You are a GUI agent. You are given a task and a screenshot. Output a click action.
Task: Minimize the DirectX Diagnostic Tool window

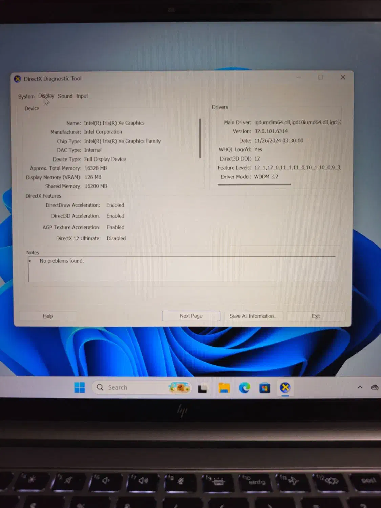299,77
